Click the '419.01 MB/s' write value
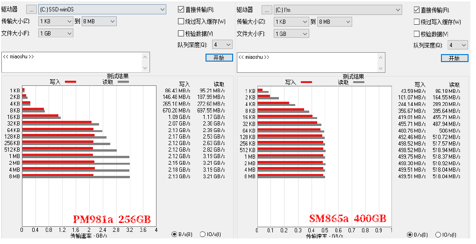The height and width of the screenshot is (244, 476). click(412, 117)
